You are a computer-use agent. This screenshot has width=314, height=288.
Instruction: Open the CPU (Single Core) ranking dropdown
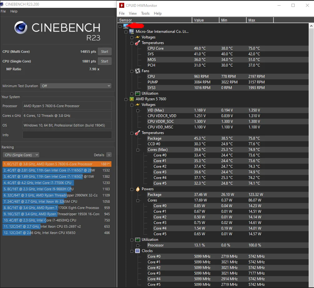tap(21, 155)
